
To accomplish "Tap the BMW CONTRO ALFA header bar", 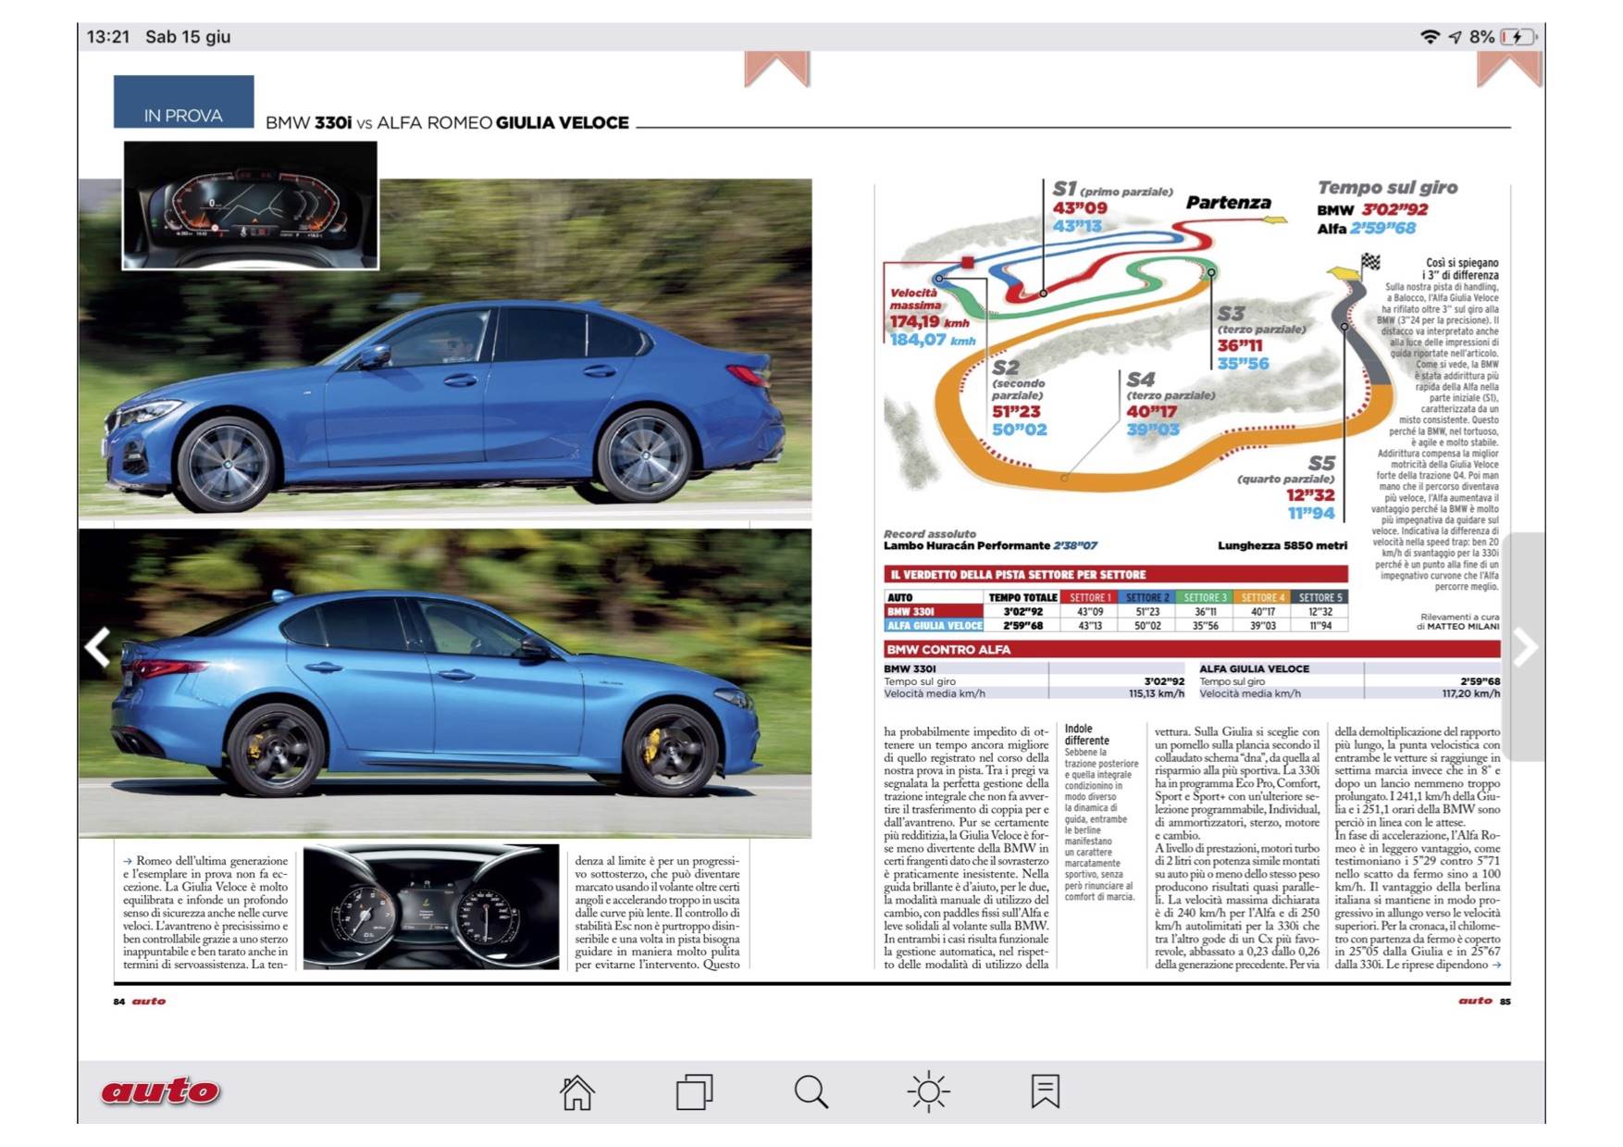I will click(1192, 650).
